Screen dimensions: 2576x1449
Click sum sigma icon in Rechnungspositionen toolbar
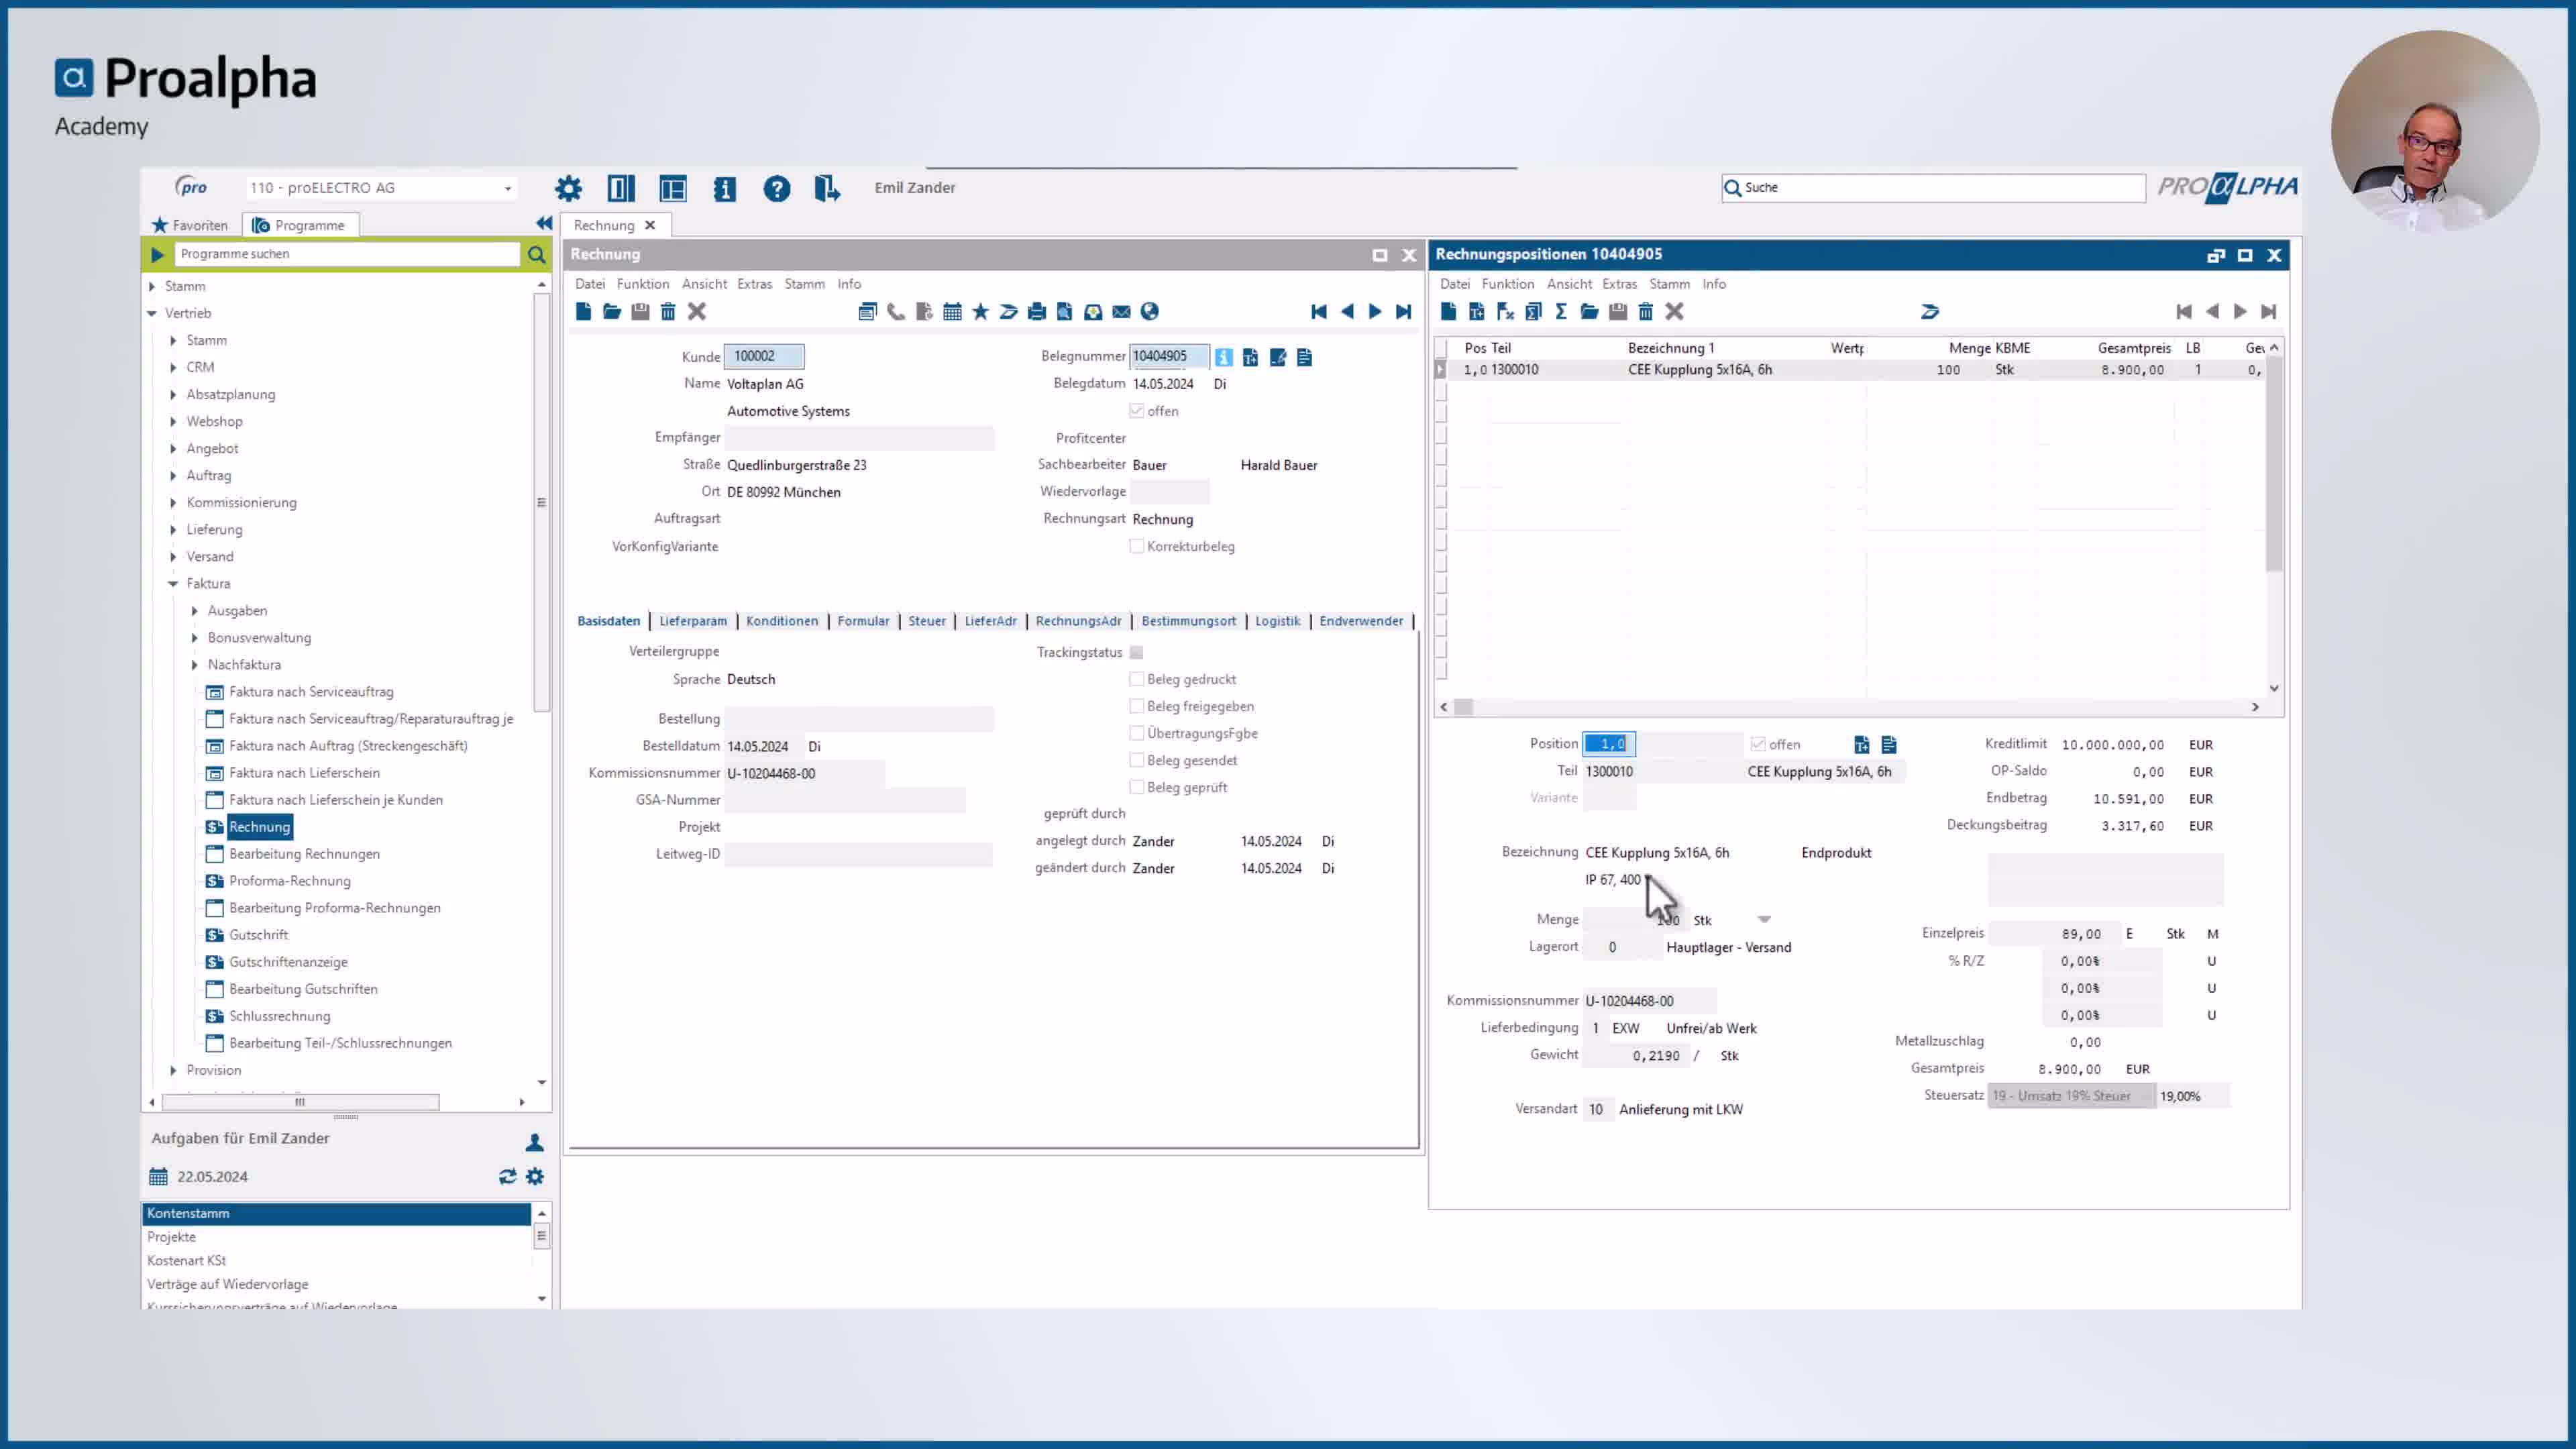pyautogui.click(x=1561, y=312)
